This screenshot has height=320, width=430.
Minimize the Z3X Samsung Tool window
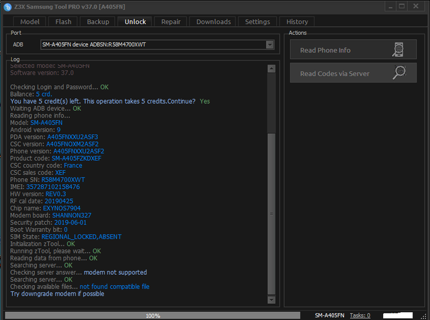tap(390, 6)
